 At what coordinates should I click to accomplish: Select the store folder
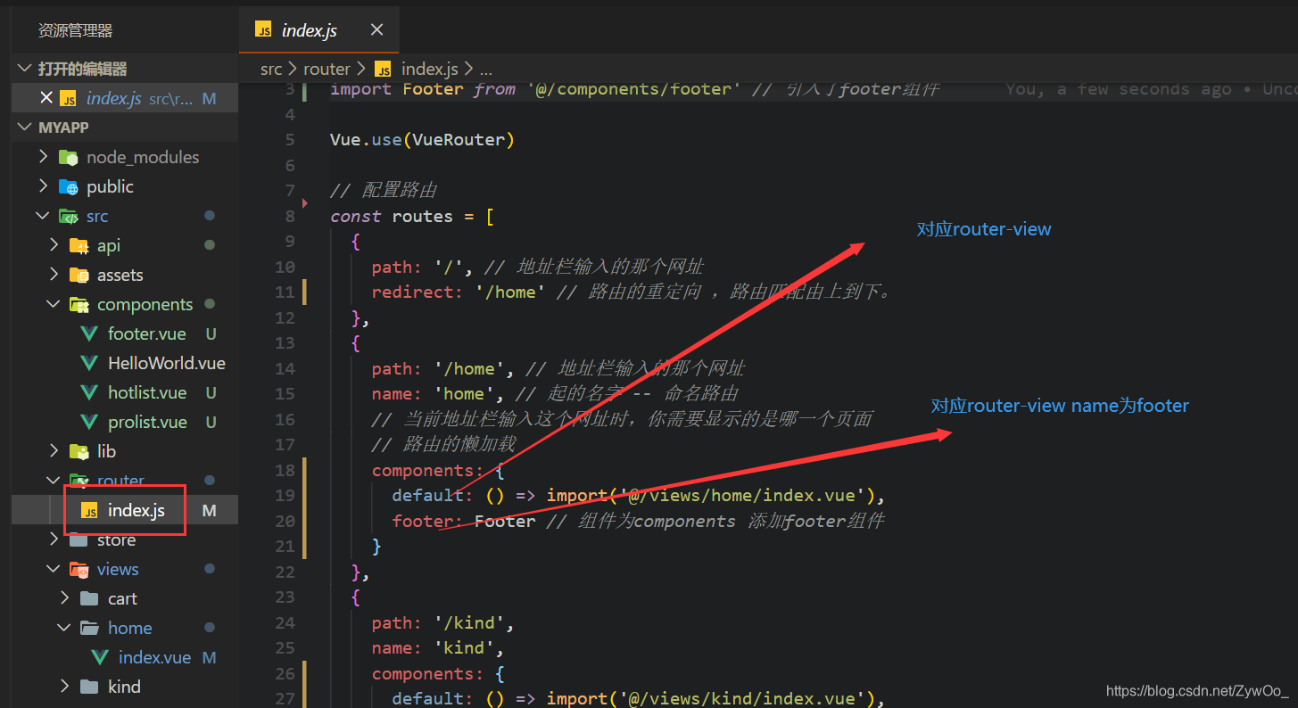[117, 540]
